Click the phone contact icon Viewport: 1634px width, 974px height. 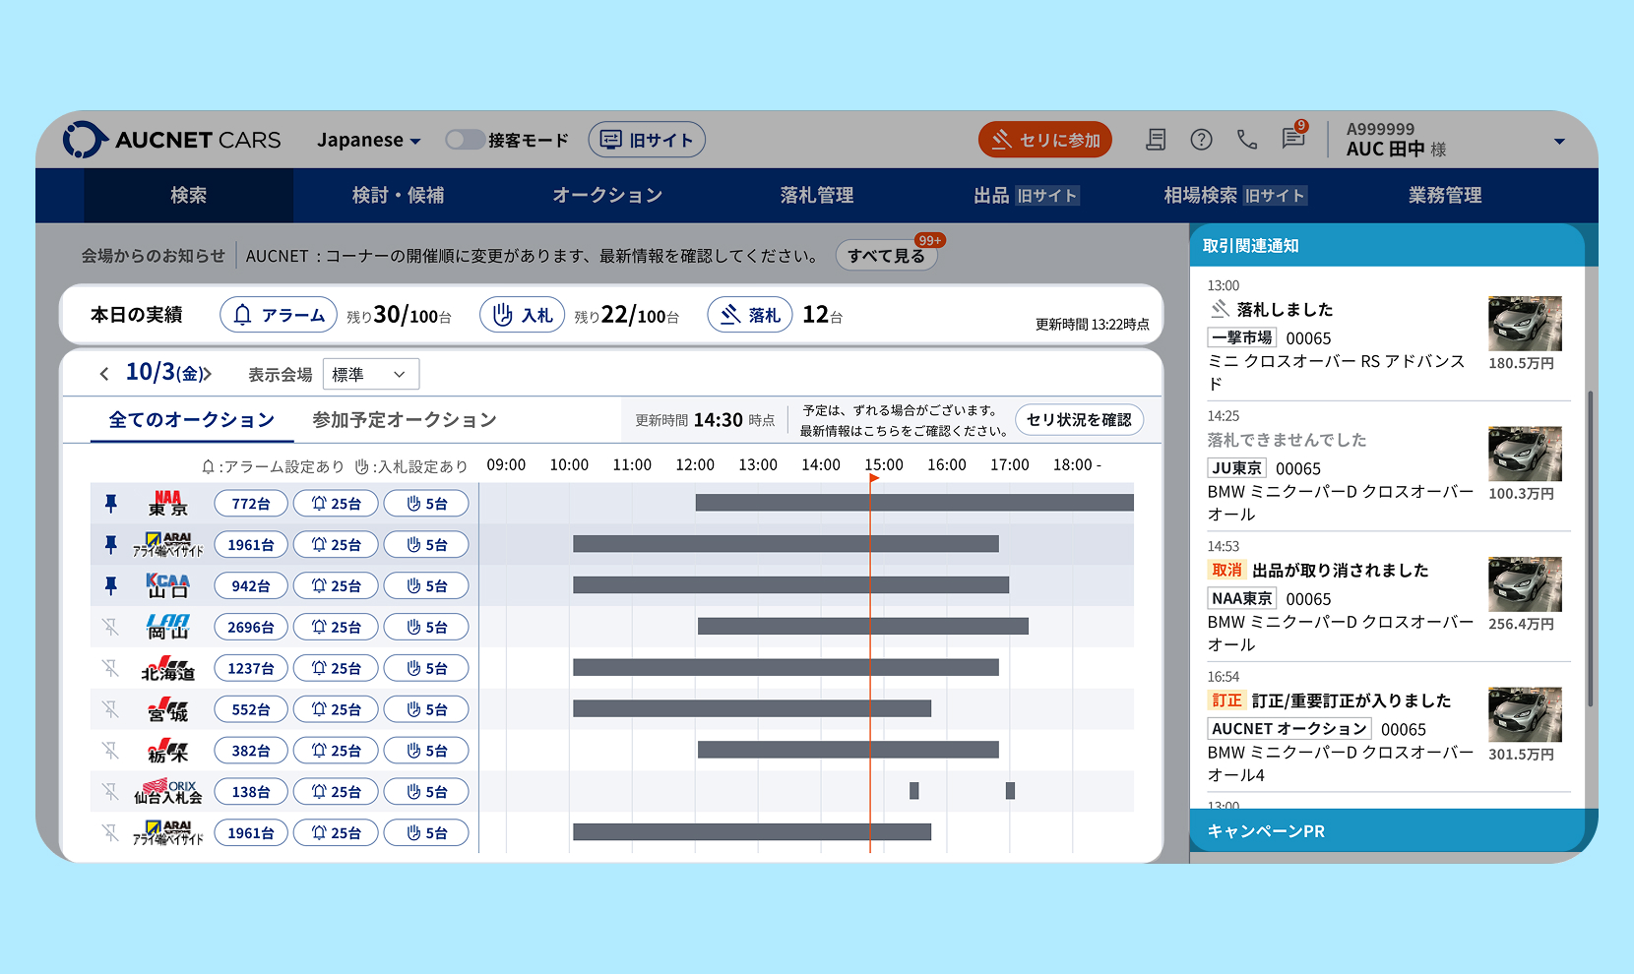pyautogui.click(x=1247, y=140)
